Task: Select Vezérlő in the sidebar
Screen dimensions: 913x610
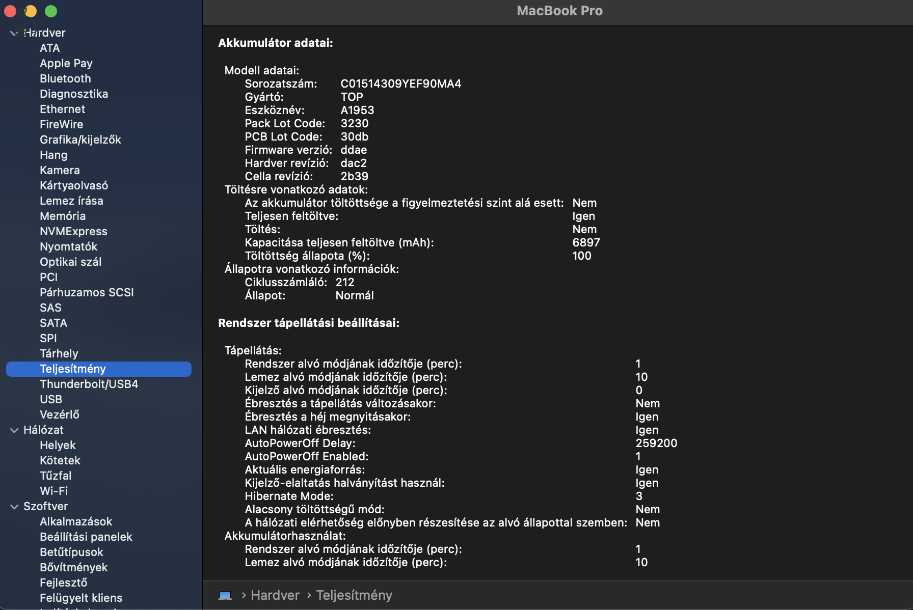Action: 60,414
